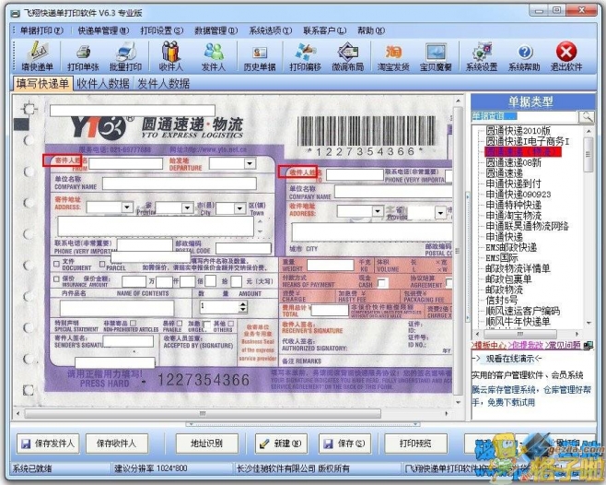Click the 保存发件人 button
This screenshot has width=606, height=485.
coord(48,444)
